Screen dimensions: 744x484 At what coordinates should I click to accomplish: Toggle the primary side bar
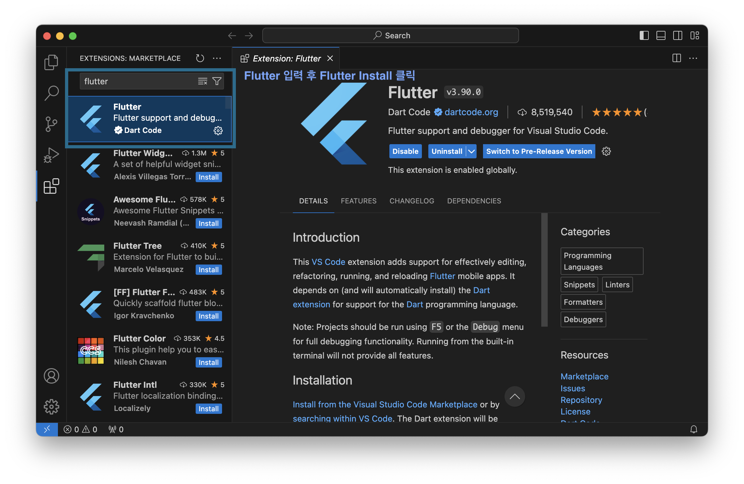(644, 35)
